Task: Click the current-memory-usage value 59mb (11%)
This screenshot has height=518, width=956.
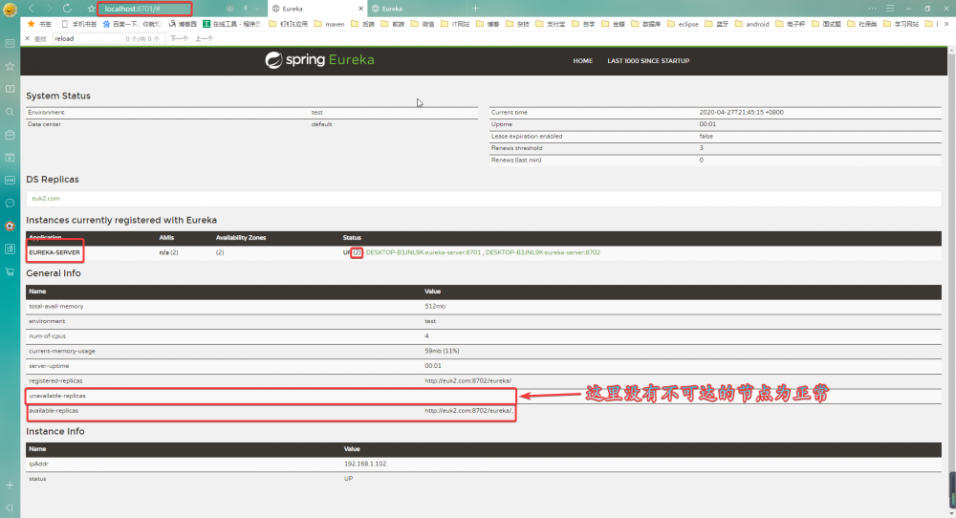Action: click(442, 351)
